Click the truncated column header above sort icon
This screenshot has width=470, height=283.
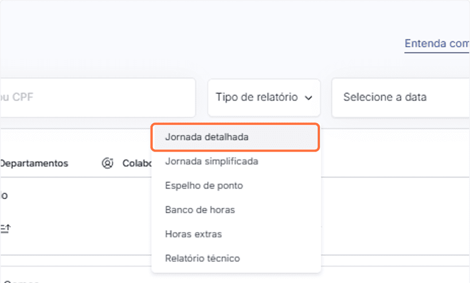tap(4, 196)
